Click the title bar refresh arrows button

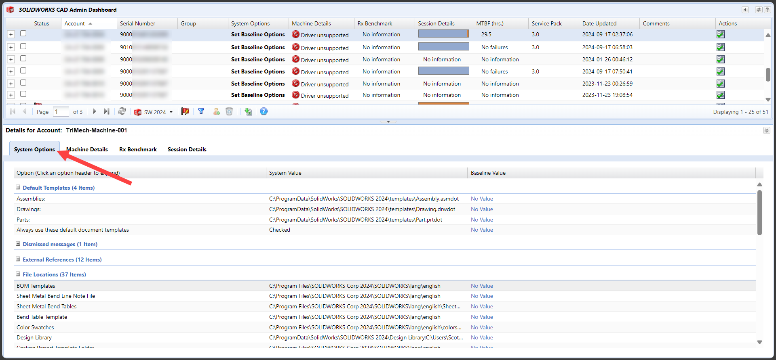pos(759,10)
